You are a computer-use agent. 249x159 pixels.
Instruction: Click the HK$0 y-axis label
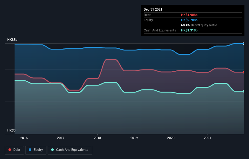pos(12,130)
